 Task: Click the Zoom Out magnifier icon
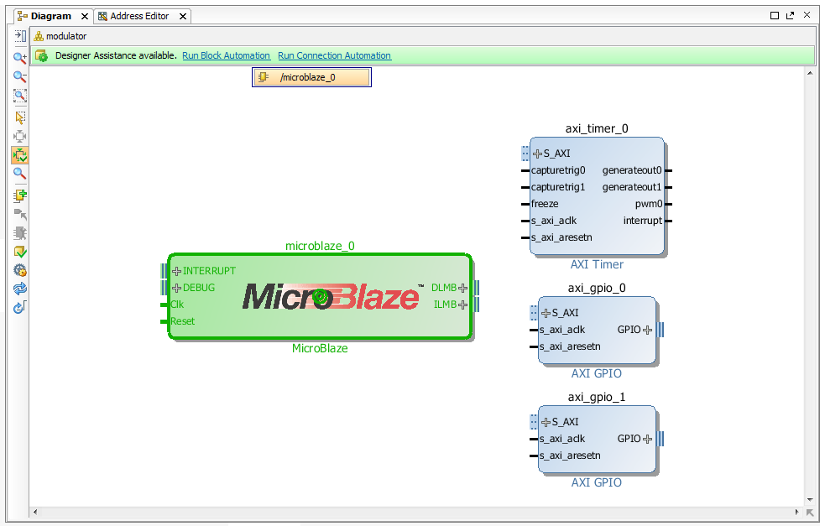coord(20,77)
